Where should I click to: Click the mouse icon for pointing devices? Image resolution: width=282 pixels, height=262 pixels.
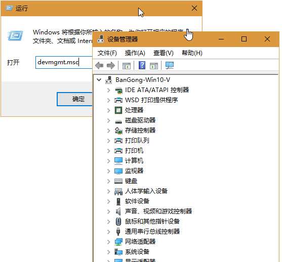tap(118, 222)
